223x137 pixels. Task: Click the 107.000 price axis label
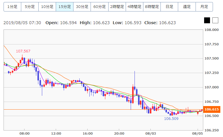[212, 88]
